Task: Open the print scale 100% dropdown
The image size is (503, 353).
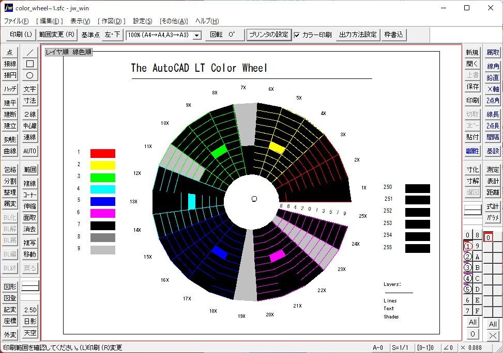Action: tap(196, 36)
